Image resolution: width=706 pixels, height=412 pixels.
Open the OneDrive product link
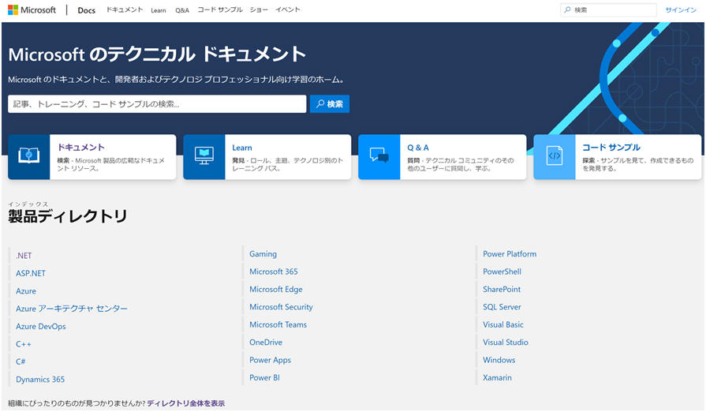click(266, 343)
